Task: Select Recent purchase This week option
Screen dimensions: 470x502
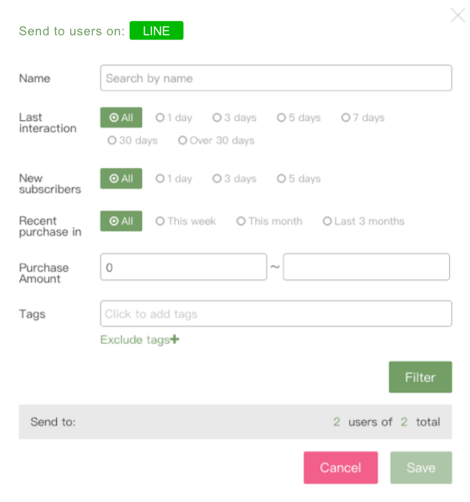Action: (x=185, y=221)
